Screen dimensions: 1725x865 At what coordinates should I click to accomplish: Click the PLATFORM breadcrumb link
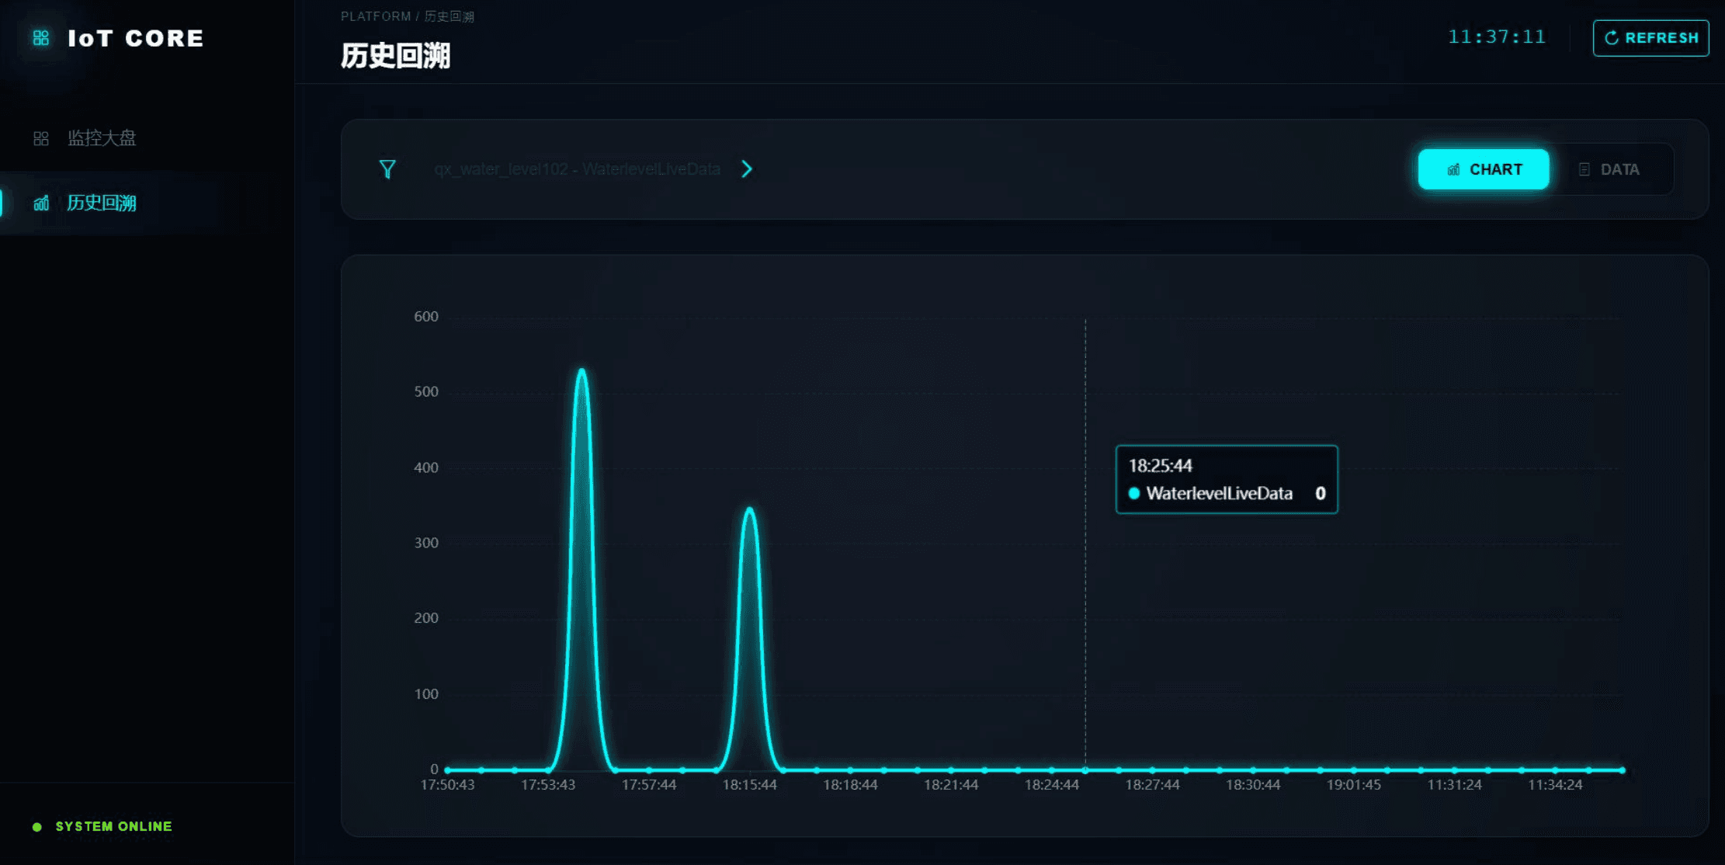click(x=376, y=16)
